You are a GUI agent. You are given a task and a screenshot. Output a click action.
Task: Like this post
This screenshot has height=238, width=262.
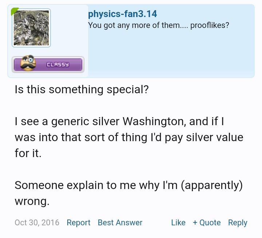click(x=178, y=222)
